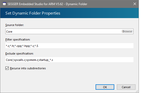This screenshot has height=93, width=165.
Task: Click the "Exclude specification:" label
Action: [x=19, y=54]
